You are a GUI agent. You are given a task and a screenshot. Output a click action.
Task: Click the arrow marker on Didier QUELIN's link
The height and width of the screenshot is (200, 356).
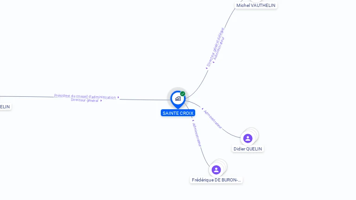click(202, 109)
